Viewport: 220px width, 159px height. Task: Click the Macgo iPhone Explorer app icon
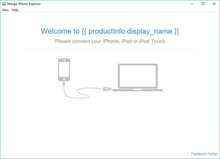[x=4, y=4]
